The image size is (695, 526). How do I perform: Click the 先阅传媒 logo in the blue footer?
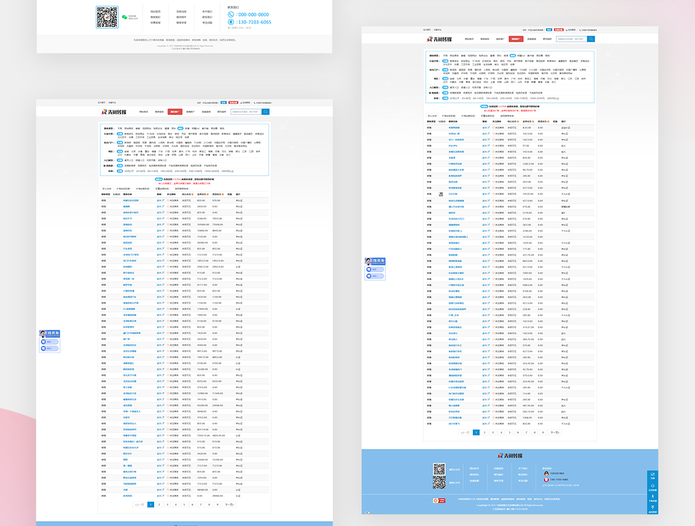[x=510, y=455]
